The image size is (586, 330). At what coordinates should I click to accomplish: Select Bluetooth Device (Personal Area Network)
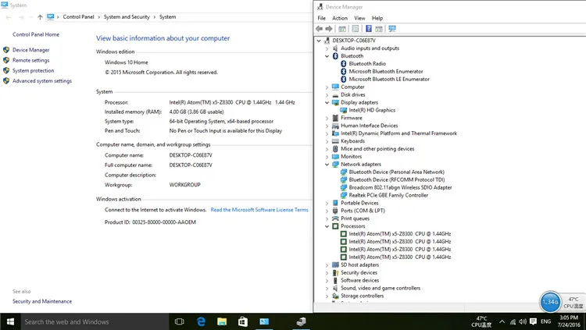tap(396, 172)
